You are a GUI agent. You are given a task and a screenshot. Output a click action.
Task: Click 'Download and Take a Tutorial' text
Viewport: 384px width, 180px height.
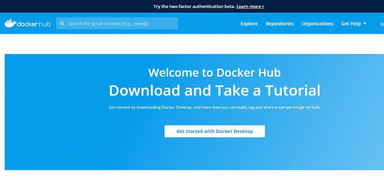pyautogui.click(x=214, y=90)
